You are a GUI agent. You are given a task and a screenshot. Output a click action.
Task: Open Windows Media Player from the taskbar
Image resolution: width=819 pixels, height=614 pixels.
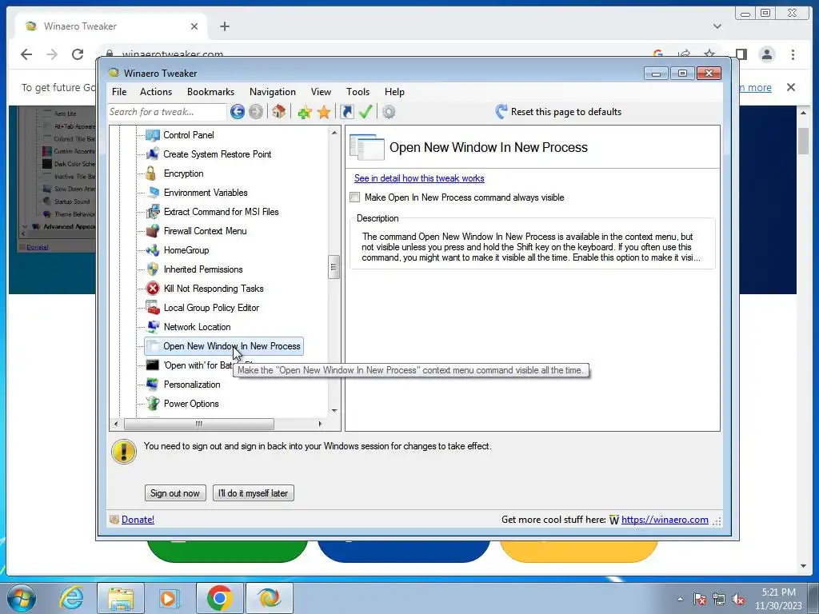[x=170, y=598]
